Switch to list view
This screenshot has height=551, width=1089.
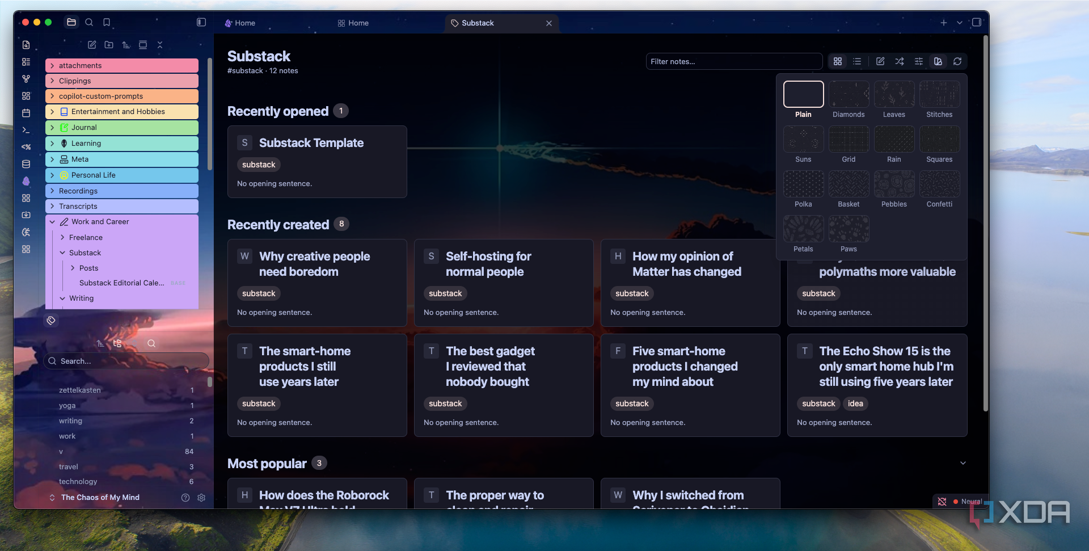[x=857, y=61]
